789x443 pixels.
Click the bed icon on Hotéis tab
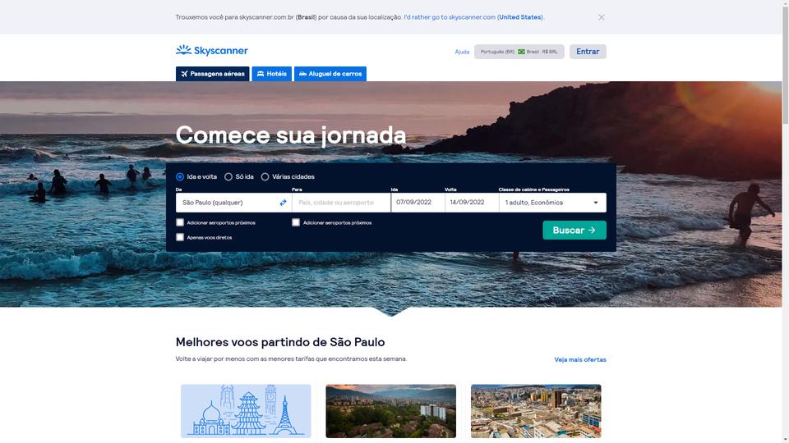tap(261, 74)
